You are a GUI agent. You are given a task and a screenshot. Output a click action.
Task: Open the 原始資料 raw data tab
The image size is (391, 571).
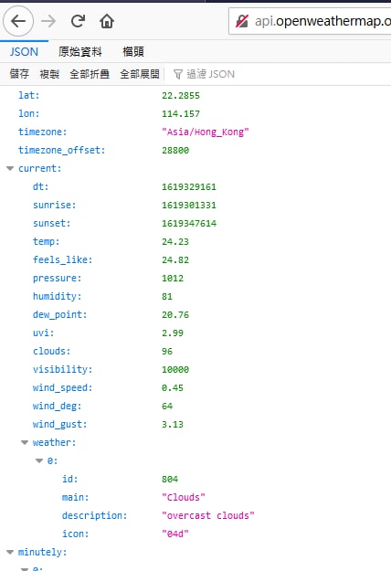point(79,52)
